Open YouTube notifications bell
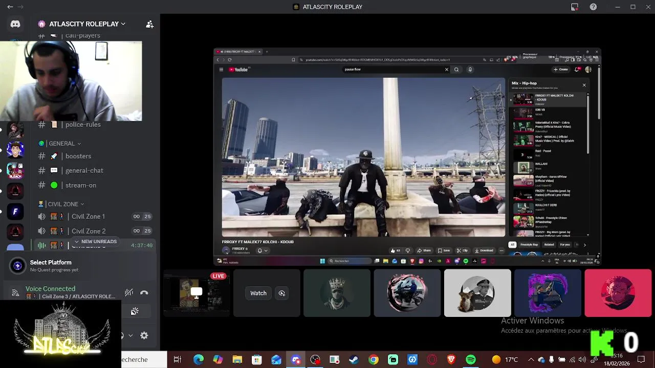This screenshot has width=655, height=368. pos(578,70)
